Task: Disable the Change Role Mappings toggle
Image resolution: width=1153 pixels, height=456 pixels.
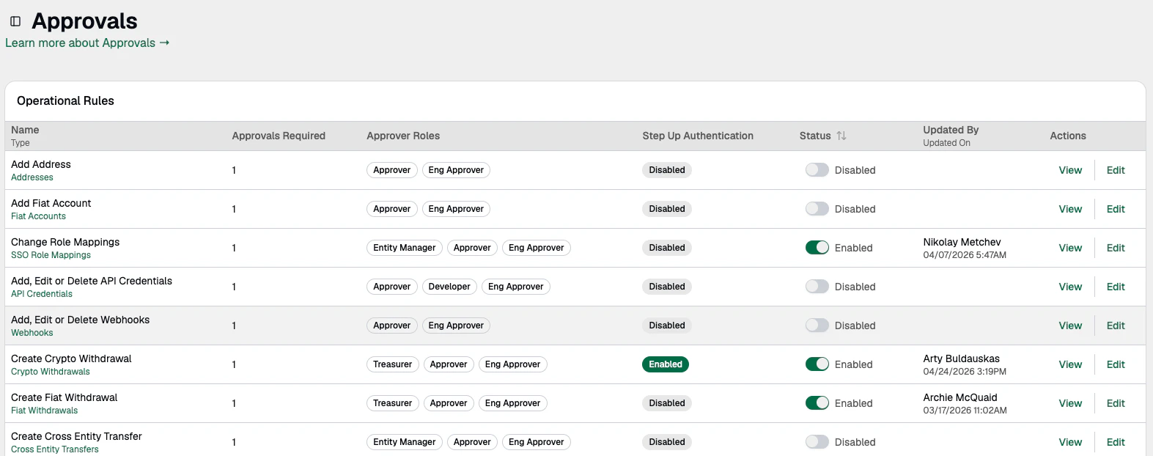Action: [817, 248]
